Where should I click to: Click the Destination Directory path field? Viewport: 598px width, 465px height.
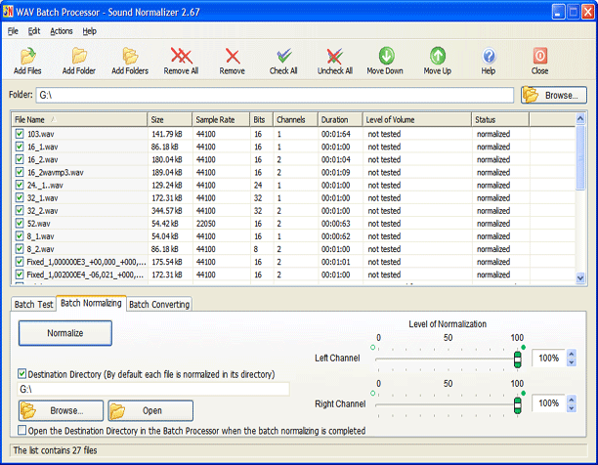(153, 389)
